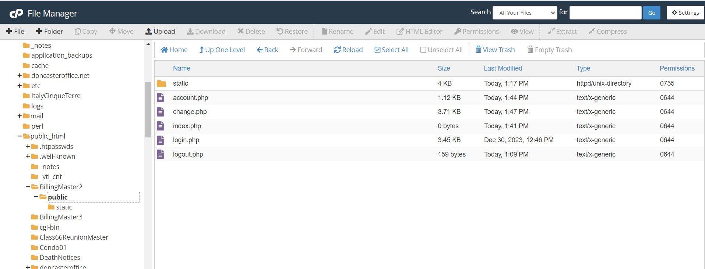This screenshot has height=269, width=705.
Task: Select the account.php file icon
Action: pos(161,98)
